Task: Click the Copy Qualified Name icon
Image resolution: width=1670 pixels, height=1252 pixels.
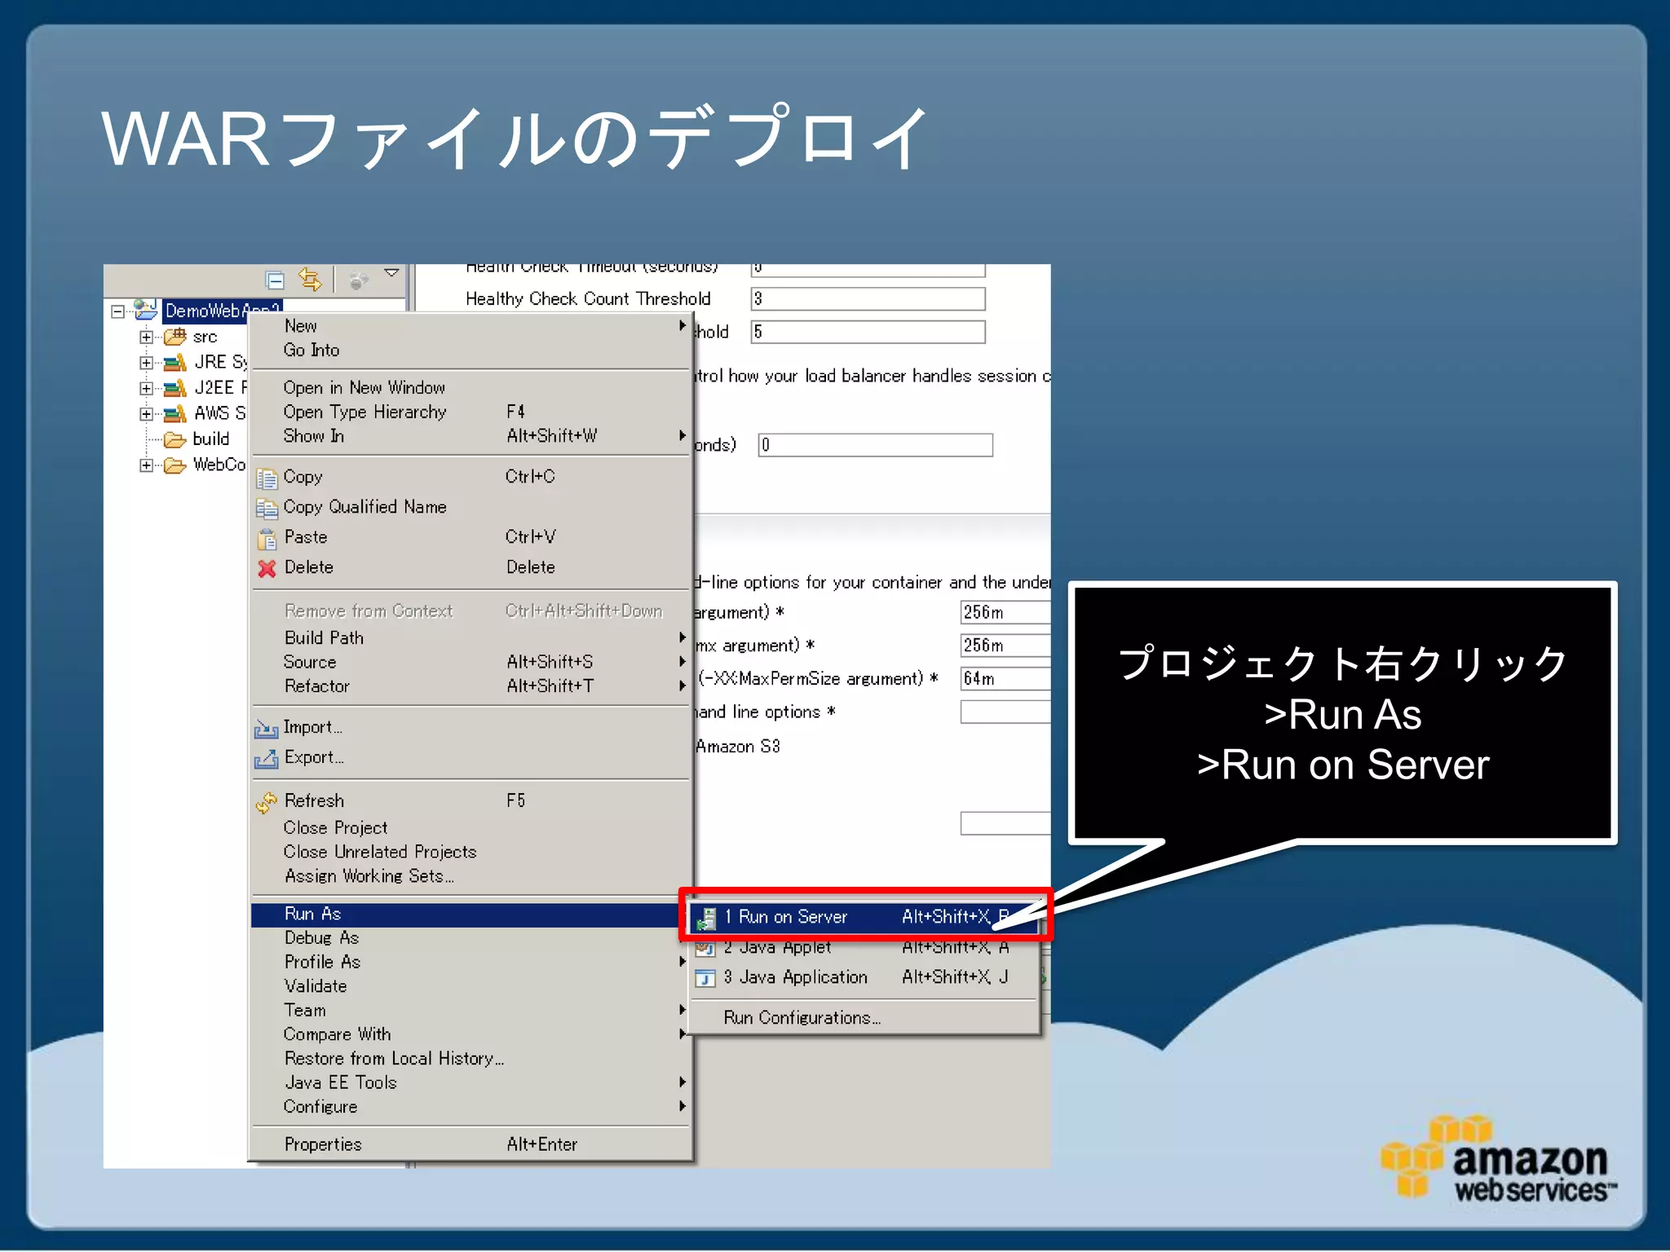Action: point(267,508)
